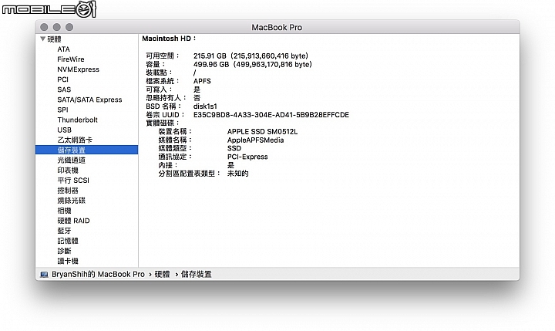Open Thunderbolt in the sidebar
The width and height of the screenshot is (555, 331).
[x=78, y=120]
